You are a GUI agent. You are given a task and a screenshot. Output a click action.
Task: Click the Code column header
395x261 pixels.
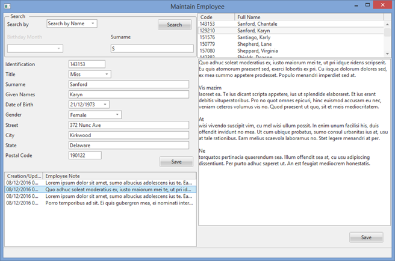216,17
